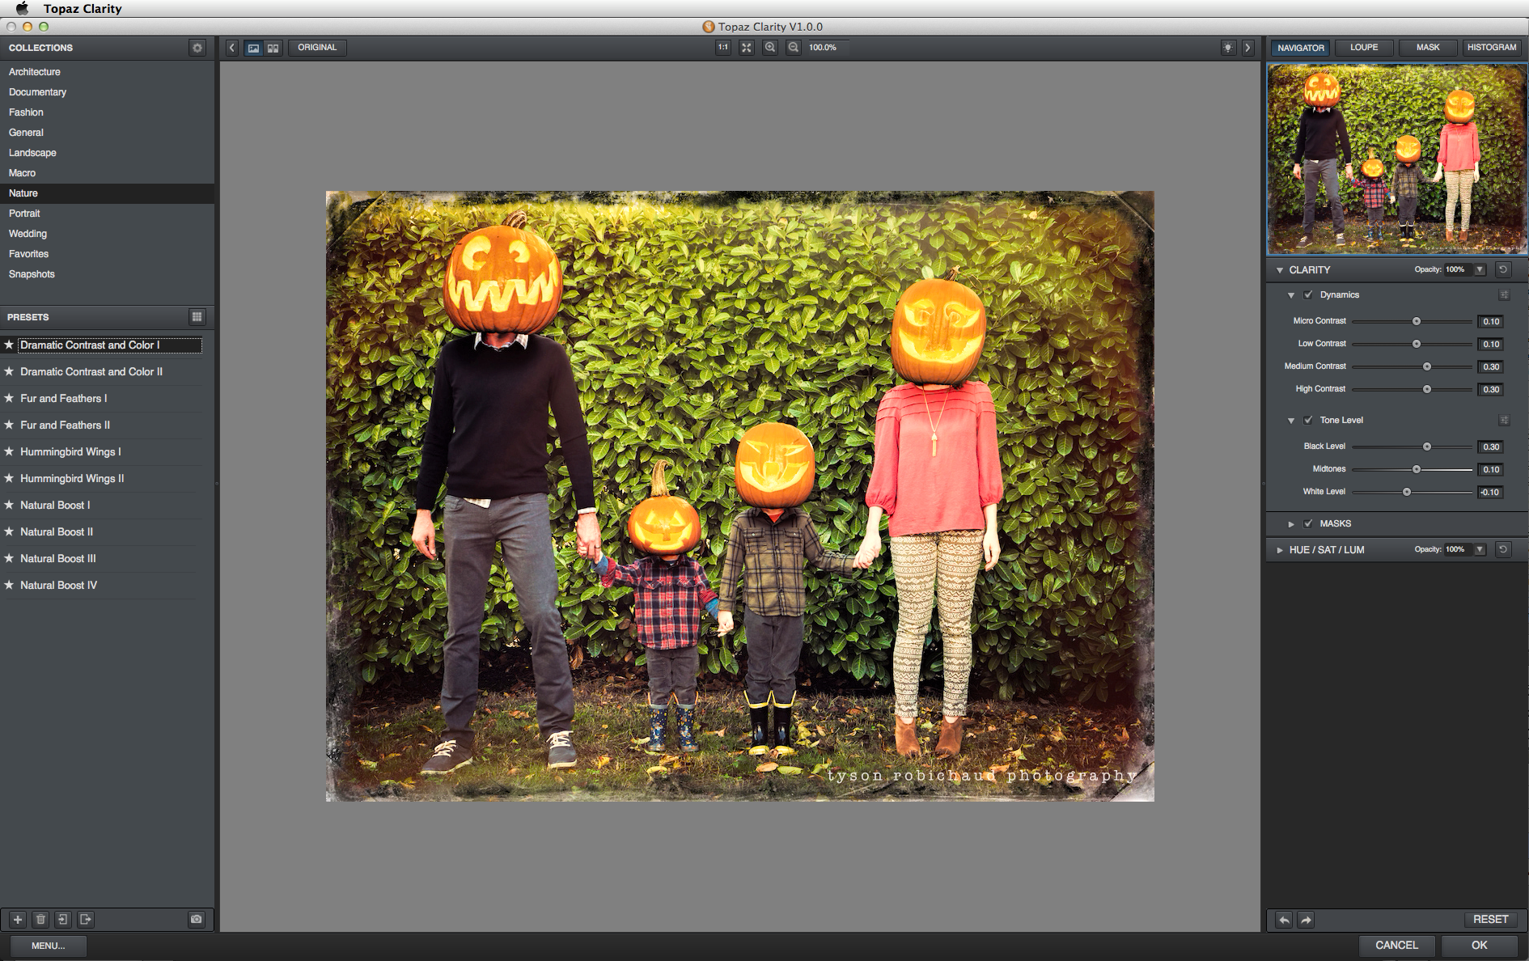The image size is (1529, 961).
Task: Switch to the HISTOGRAM tab
Action: [x=1491, y=48]
